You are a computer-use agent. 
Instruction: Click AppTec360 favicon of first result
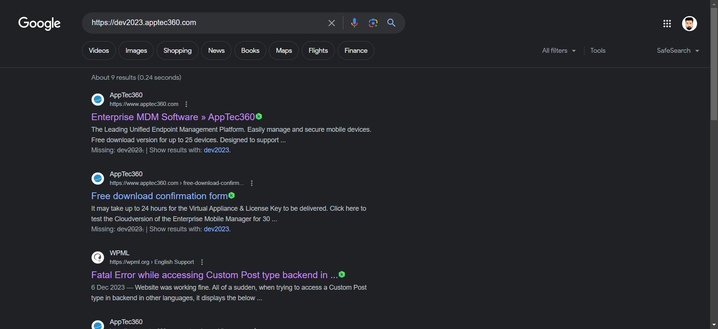tap(98, 100)
